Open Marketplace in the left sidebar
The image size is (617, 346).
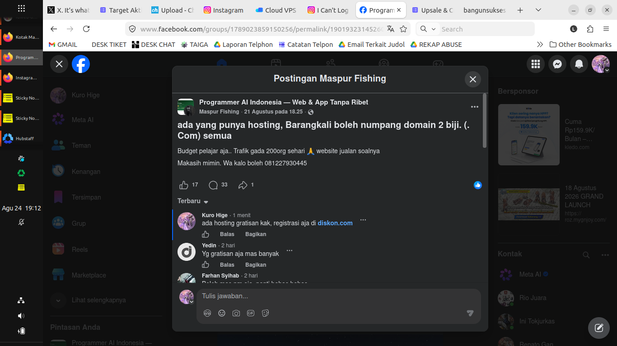[106, 275]
